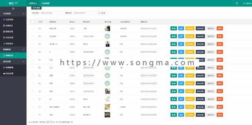Focus the 群主昵称 search input field
This screenshot has width=252, height=125.
pyautogui.click(x=51, y=13)
